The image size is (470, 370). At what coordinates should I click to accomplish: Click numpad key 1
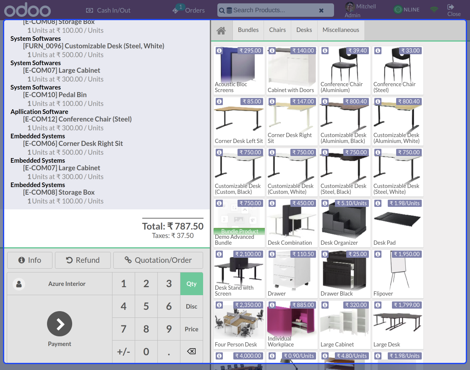123,284
